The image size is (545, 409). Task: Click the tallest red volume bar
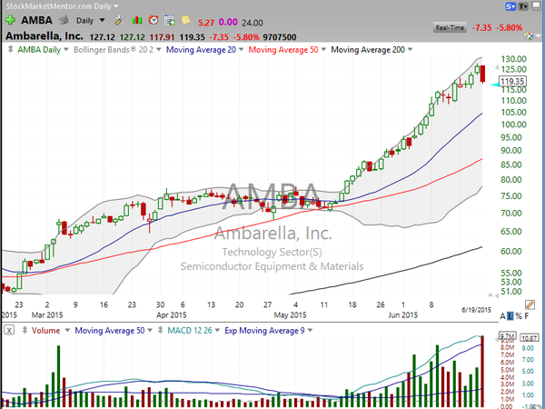(482, 372)
